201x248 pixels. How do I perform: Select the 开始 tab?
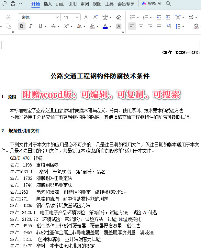[36, 4]
